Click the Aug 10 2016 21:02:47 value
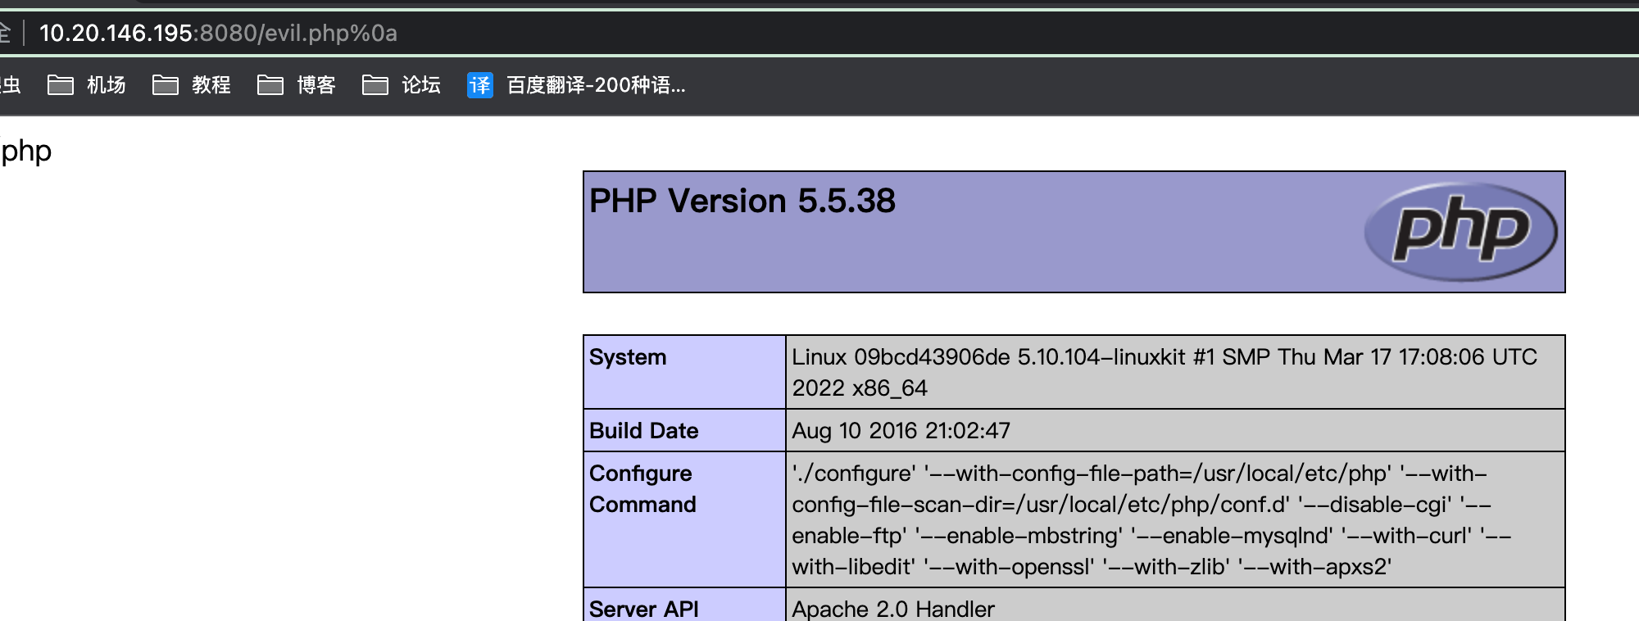The width and height of the screenshot is (1639, 621). (x=901, y=431)
